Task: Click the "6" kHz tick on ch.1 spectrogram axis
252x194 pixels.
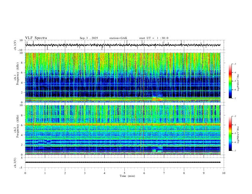Action: pos(22,73)
